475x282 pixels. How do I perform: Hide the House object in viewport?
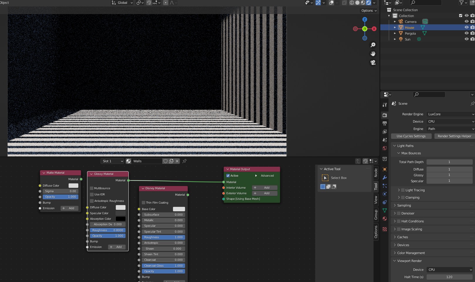point(466,27)
